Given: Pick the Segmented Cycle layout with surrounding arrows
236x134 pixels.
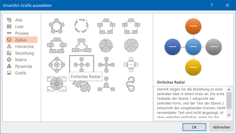Looking at the screenshot, I should (x=106, y=45).
